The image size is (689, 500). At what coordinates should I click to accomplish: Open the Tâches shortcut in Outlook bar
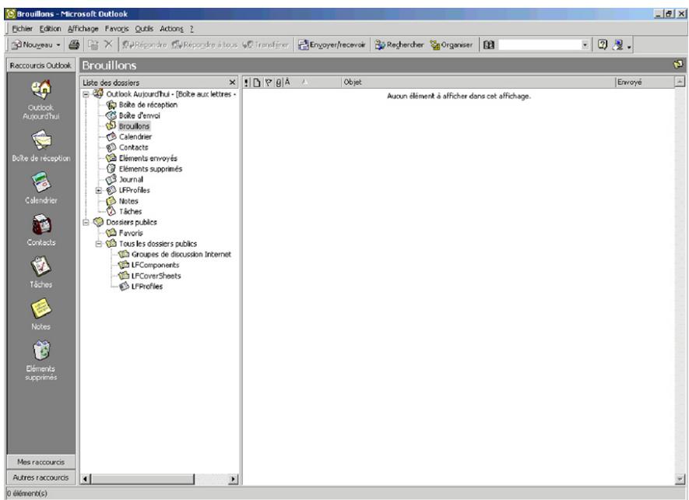click(40, 266)
